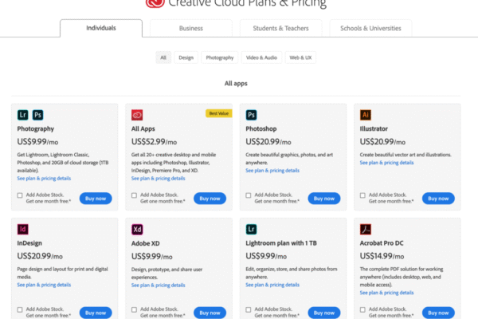Buy the Photography plan now
Image resolution: width=478 pixels, height=319 pixels.
pos(96,199)
